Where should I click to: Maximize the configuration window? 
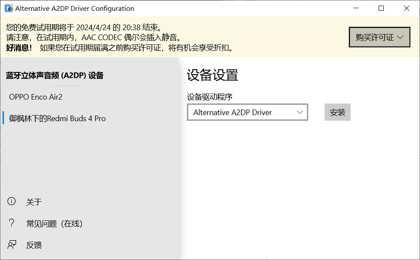[381, 8]
